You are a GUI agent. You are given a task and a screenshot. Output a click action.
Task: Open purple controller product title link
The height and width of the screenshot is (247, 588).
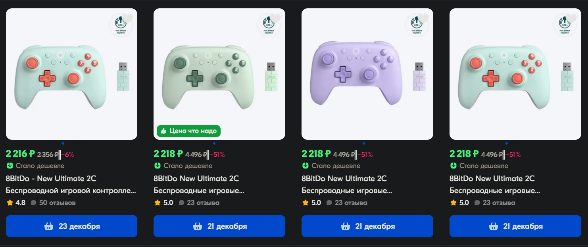(344, 178)
